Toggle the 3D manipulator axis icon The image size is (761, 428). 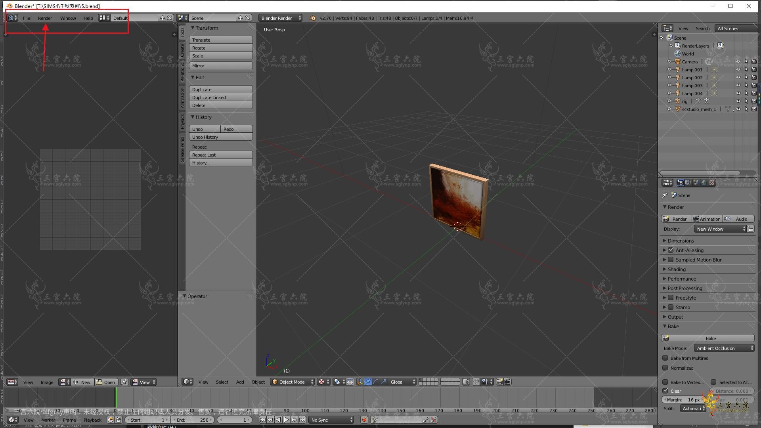point(360,382)
